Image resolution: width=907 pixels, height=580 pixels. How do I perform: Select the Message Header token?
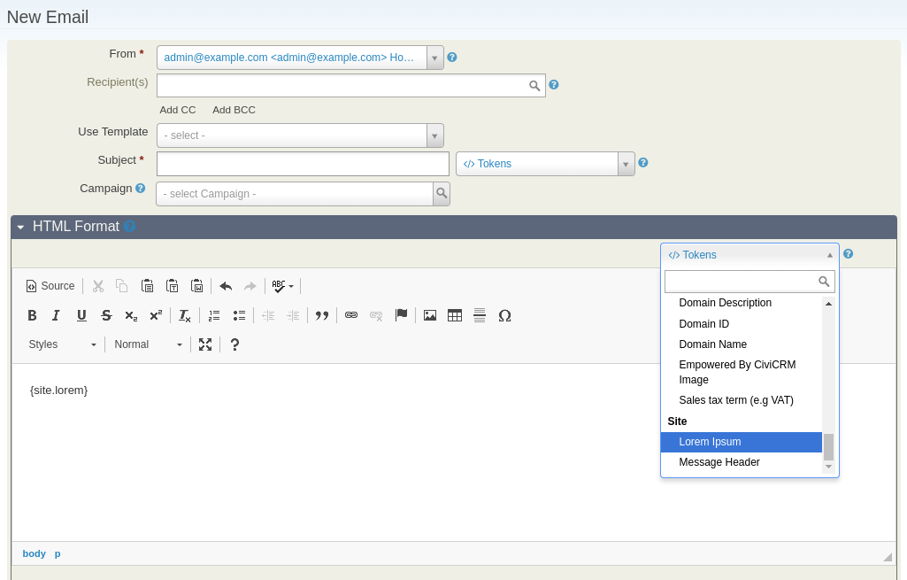click(x=719, y=462)
